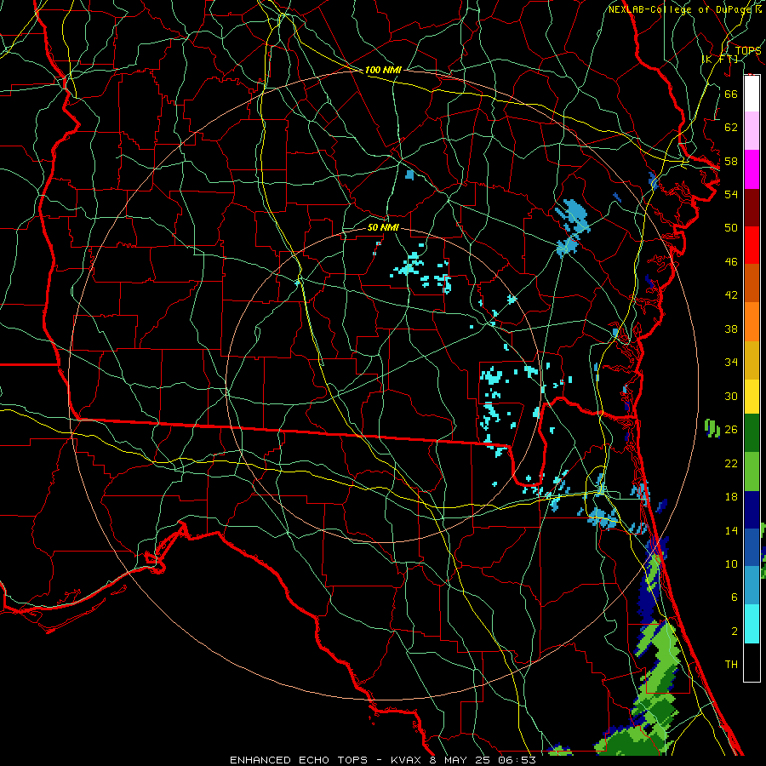Pick the light steel-blue legend swatch

752,586
